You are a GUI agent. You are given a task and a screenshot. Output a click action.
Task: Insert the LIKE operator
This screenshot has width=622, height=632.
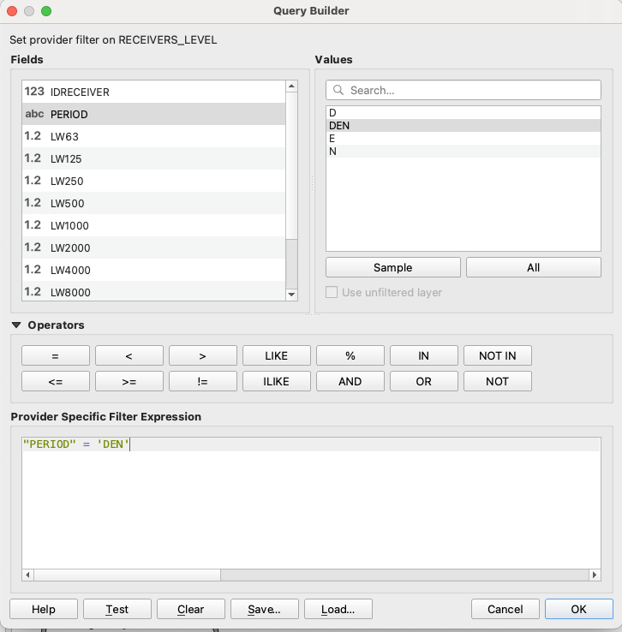point(277,356)
